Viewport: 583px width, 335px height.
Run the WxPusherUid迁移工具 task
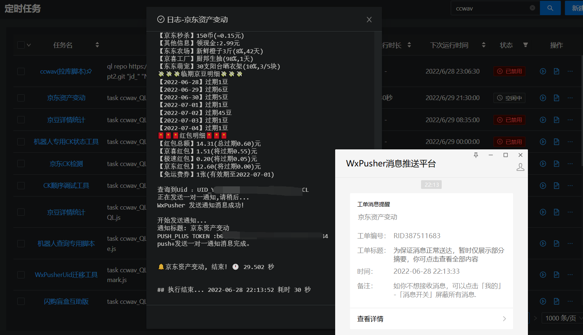[x=543, y=275]
